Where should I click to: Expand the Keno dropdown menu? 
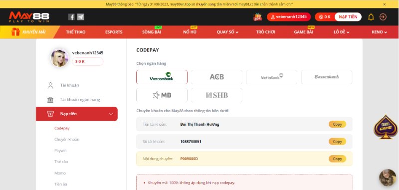coord(379,32)
